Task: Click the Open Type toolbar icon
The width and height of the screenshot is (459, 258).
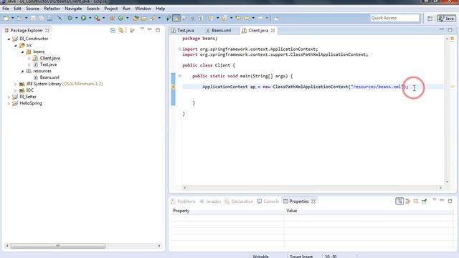Action: 136,18
